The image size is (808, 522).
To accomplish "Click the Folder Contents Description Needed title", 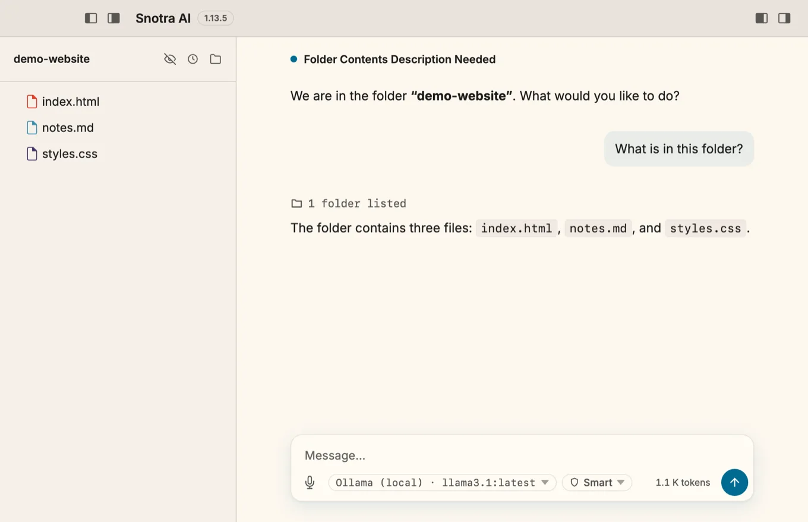I will click(x=399, y=59).
